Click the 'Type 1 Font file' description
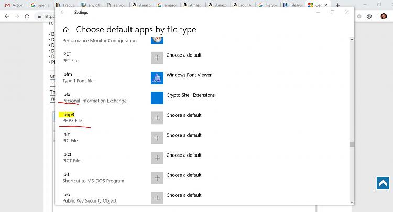Image resolution: width=393 pixels, height=212 pixels. 78,81
